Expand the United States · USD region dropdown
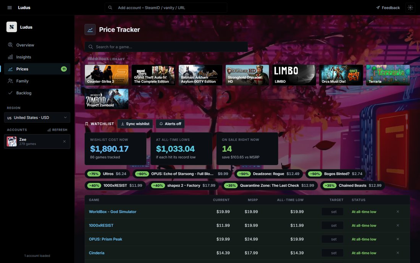 (x=37, y=117)
